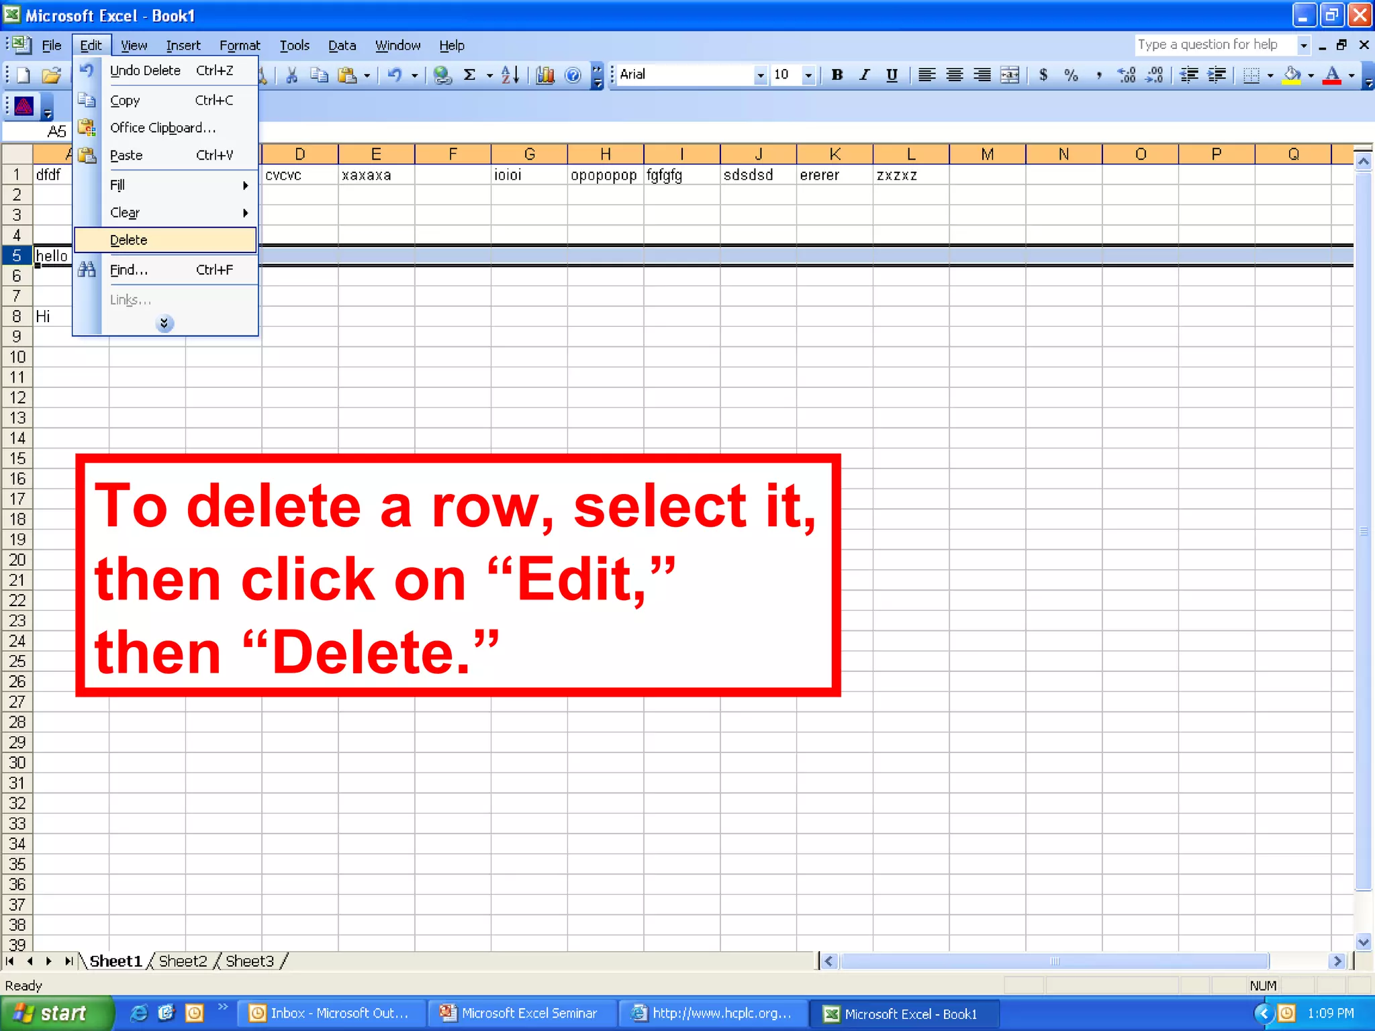Select the row 8 header
Screen dimensions: 1375x1031
pos(17,316)
